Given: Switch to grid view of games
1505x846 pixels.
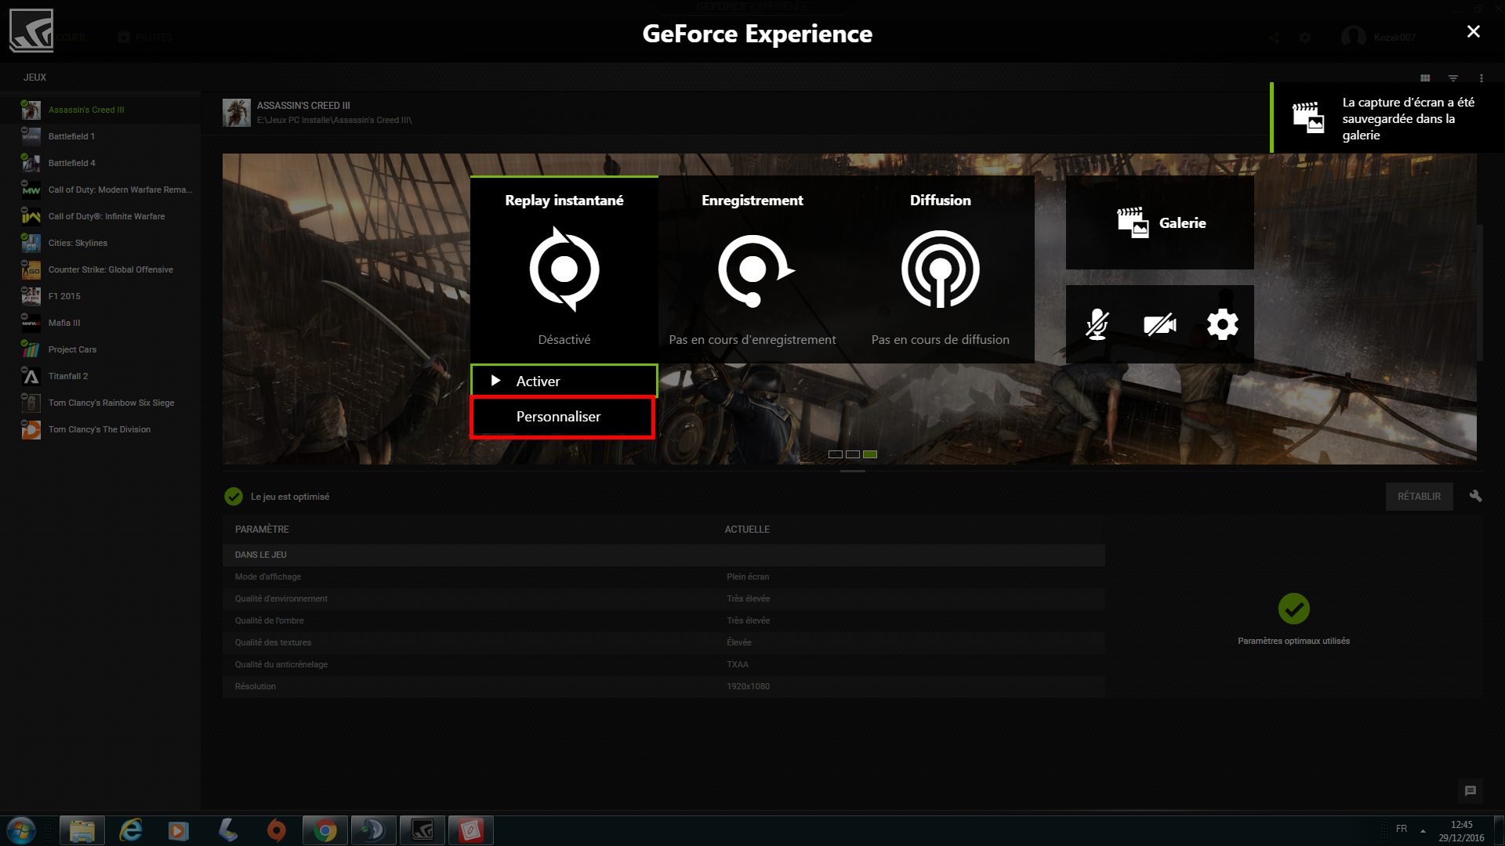Looking at the screenshot, I should point(1425,78).
